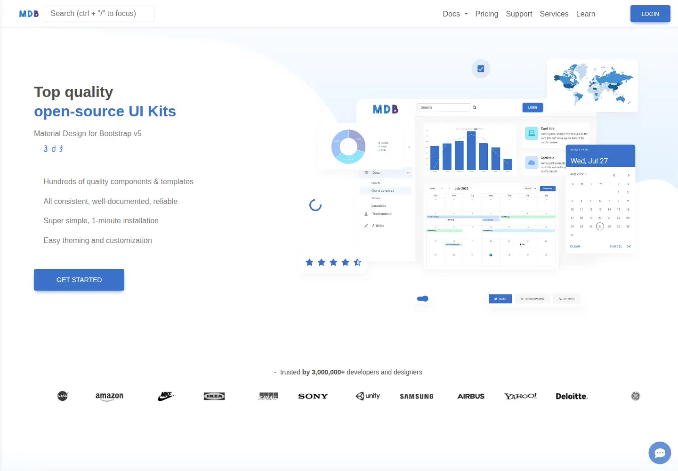Click the IKEA logo

(214, 396)
